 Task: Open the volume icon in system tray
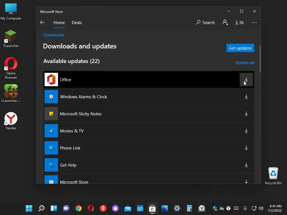coord(261,208)
